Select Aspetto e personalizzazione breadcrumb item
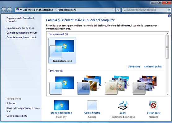The image size is (172, 123). pyautogui.click(x=38, y=10)
